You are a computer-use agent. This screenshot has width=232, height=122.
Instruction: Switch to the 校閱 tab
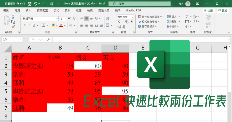(79, 11)
